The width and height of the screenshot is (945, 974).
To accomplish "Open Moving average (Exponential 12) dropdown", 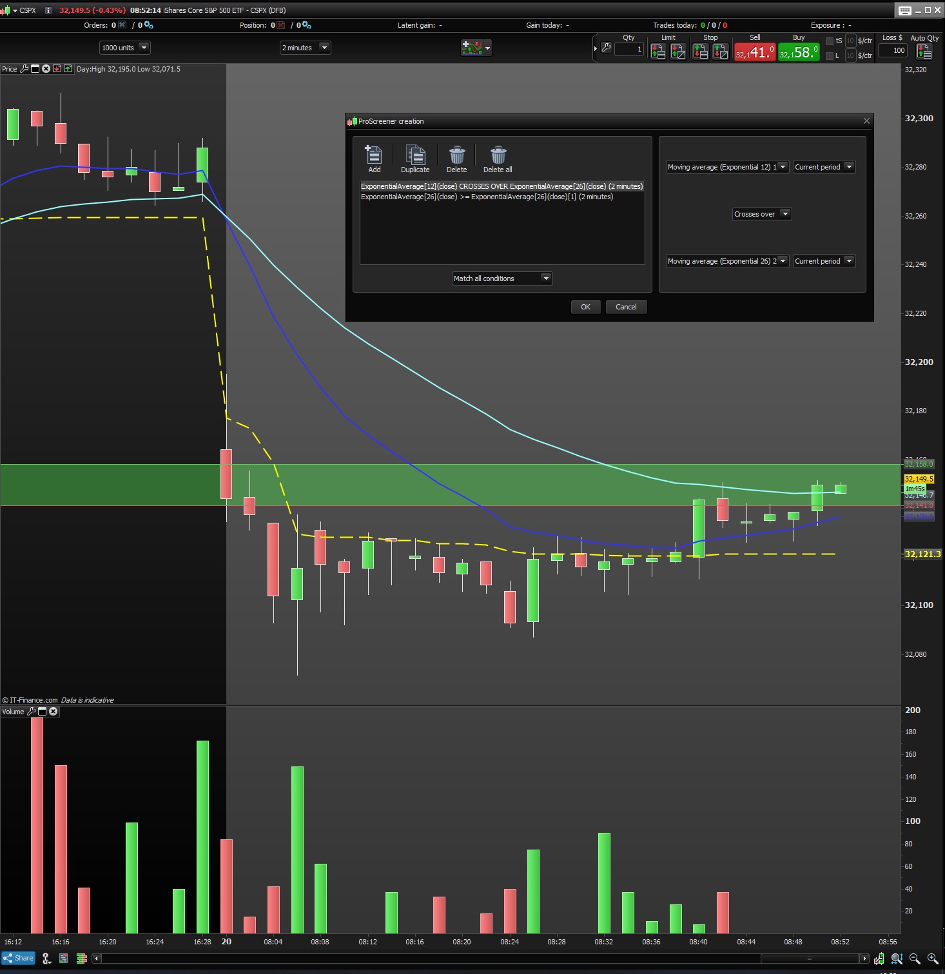I will [x=727, y=167].
